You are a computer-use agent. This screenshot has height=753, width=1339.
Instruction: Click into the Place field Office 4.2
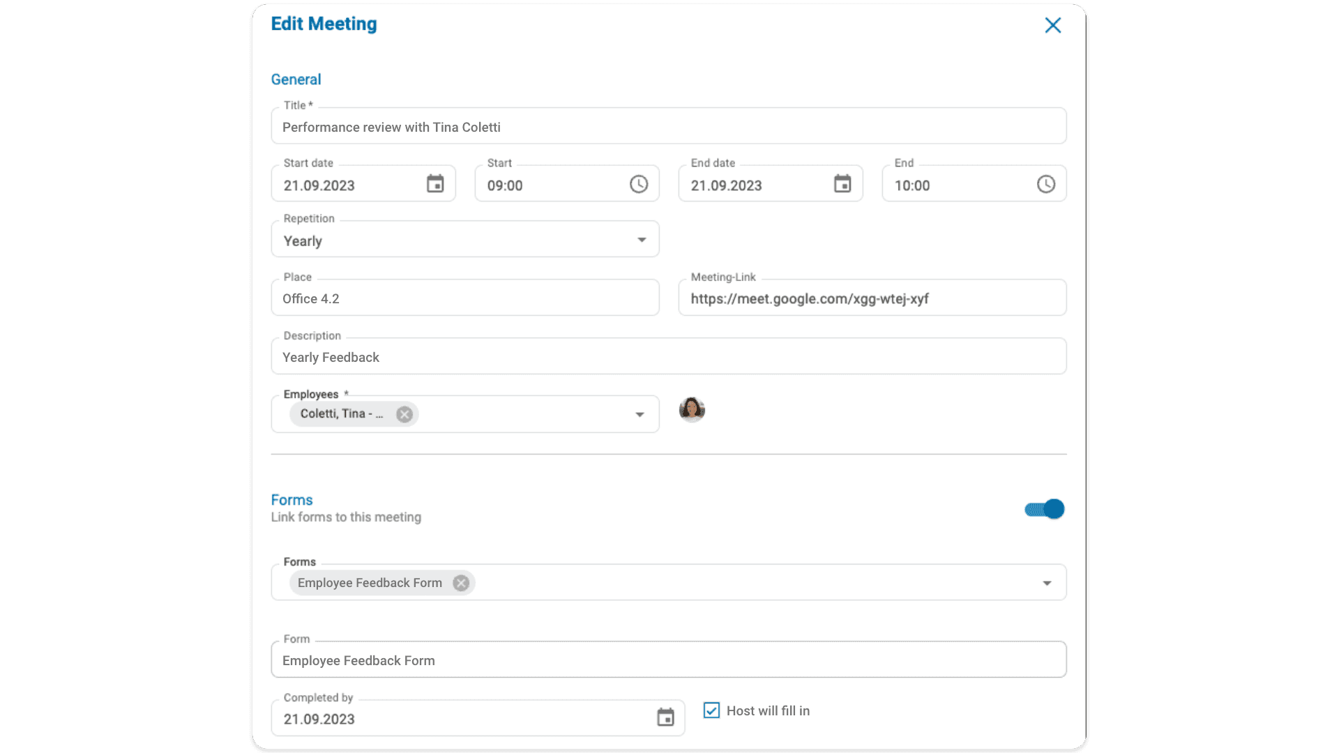pos(465,298)
